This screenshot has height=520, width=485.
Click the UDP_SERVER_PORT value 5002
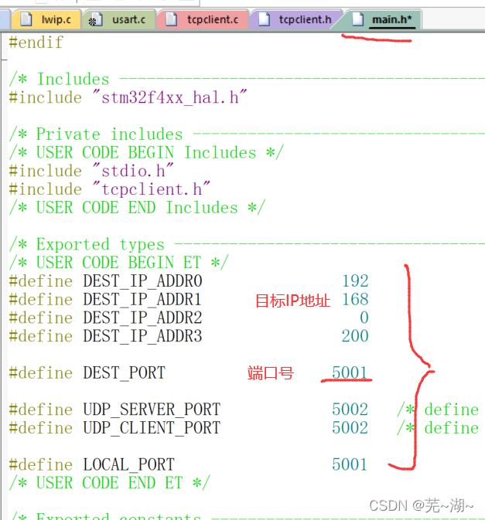[x=350, y=410]
